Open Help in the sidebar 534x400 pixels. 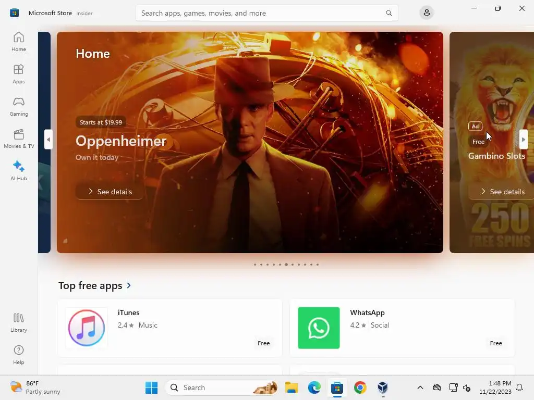pos(19,355)
